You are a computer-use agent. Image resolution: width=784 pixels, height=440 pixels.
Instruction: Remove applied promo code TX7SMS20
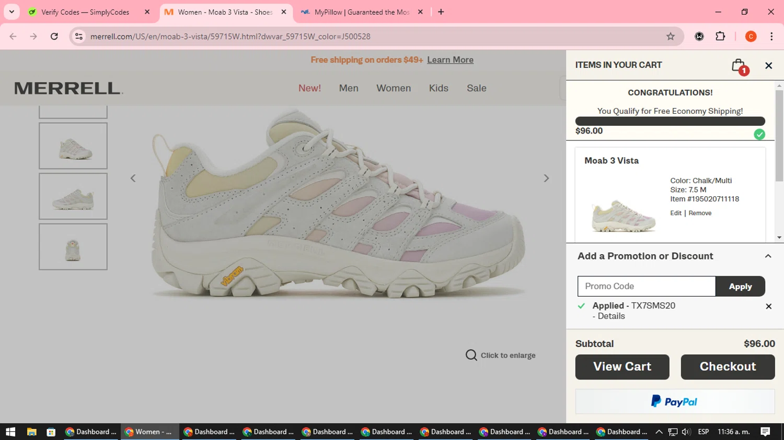(768, 306)
